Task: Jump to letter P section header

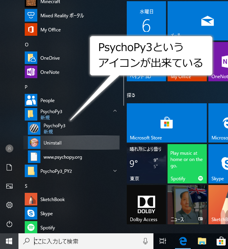Action: (x=26, y=87)
